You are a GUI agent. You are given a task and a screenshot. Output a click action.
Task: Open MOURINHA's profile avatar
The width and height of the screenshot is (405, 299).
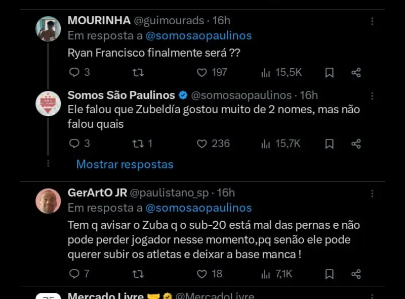pyautogui.click(x=49, y=28)
